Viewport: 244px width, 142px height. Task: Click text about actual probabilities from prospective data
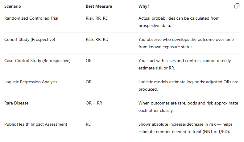tap(179, 22)
